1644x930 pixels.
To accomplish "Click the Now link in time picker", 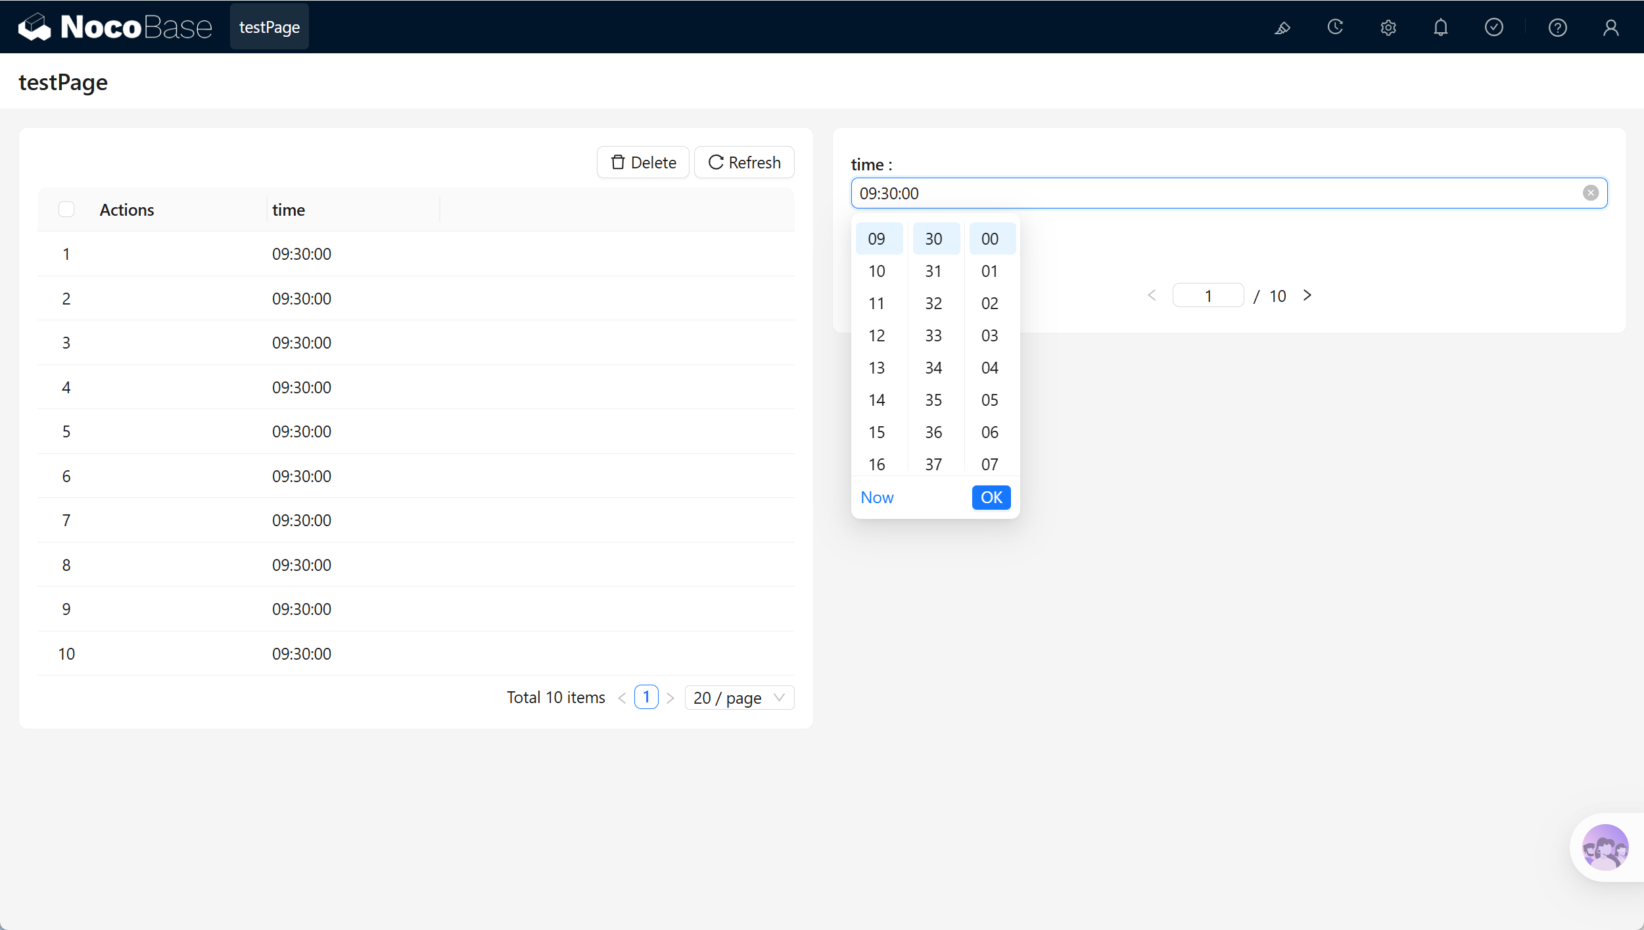I will point(877,497).
